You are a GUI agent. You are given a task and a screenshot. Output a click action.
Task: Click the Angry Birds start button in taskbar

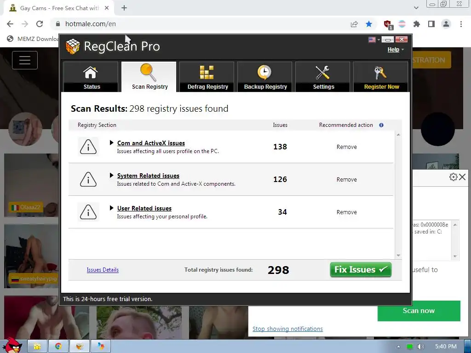[x=13, y=345]
